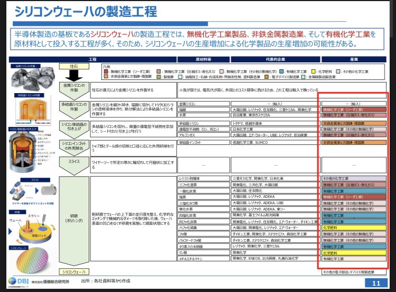Click the wire saw slicing illustration

coord(33,191)
